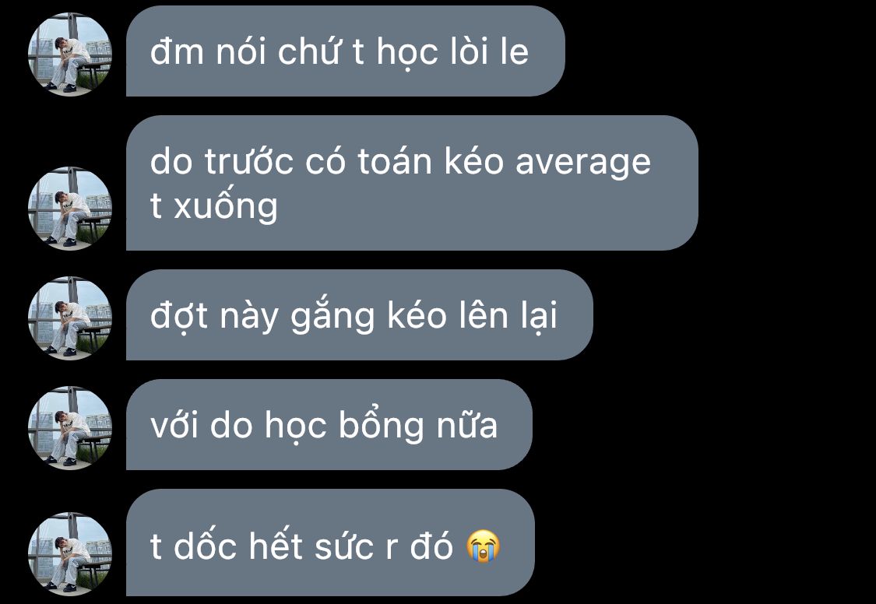The width and height of the screenshot is (876, 604).
Task: Select message bubble 'đm nói chứ t học lòi le'
Action: [x=345, y=51]
